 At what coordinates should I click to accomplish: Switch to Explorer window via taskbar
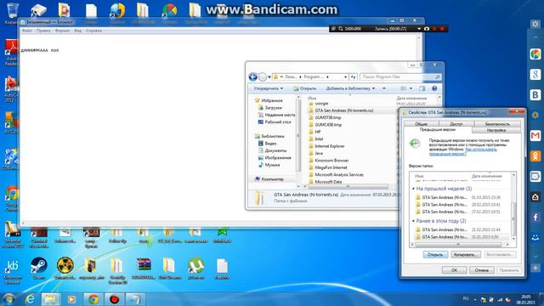pyautogui.click(x=51, y=298)
